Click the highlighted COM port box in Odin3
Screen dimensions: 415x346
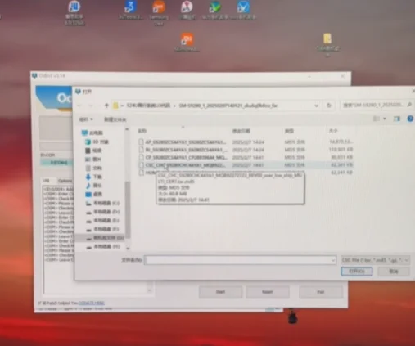(x=56, y=163)
